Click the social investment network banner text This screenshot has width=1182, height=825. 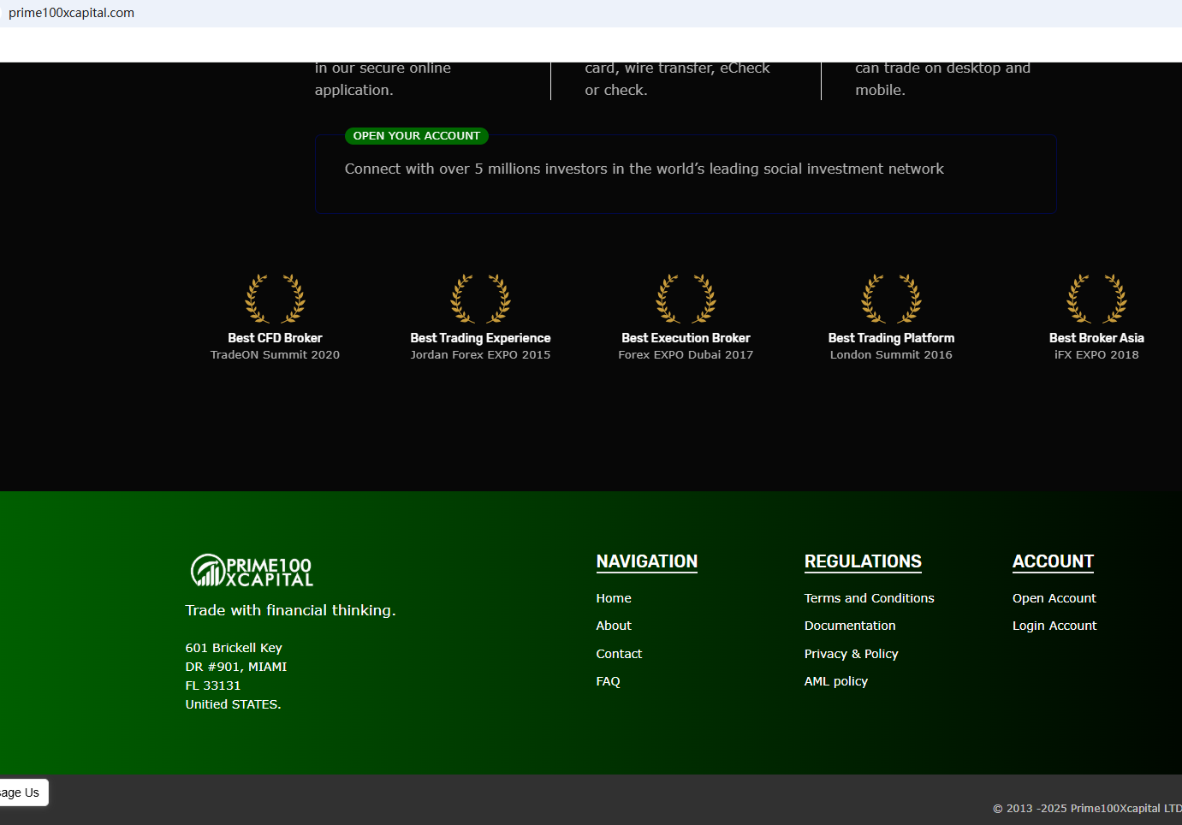(x=644, y=169)
